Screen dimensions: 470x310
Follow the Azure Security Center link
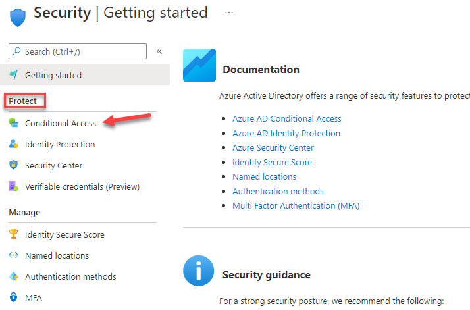tap(273, 148)
